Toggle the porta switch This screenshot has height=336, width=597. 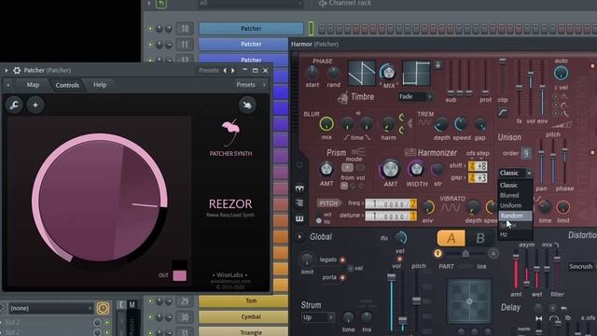[342, 277]
